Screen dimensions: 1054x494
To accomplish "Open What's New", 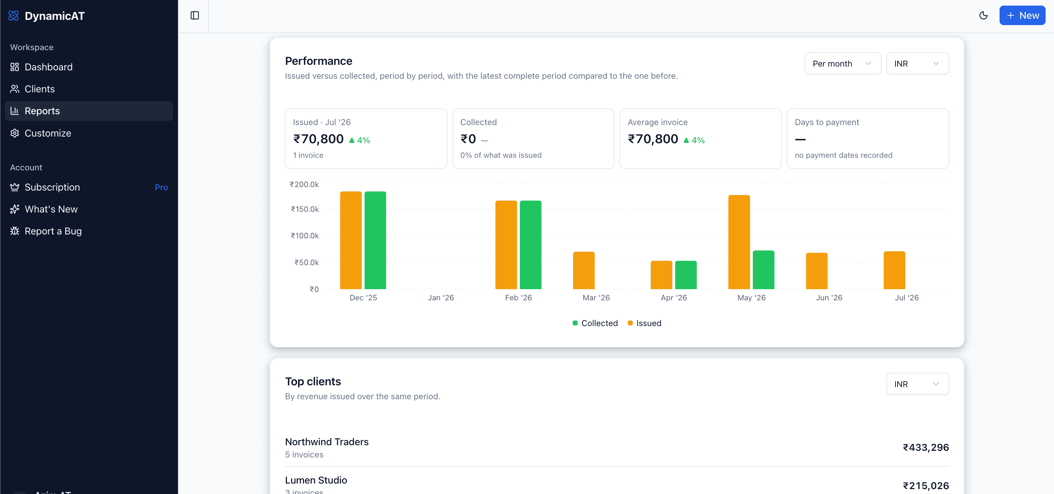I will coord(89,209).
